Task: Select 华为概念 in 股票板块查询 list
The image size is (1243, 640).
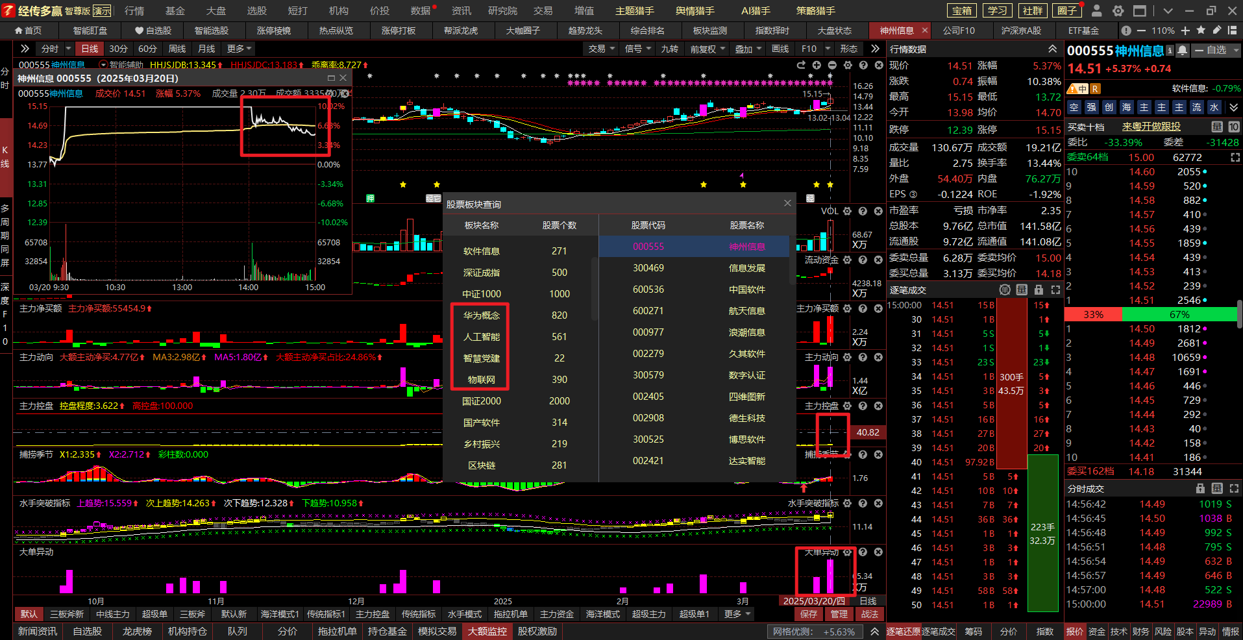Action: click(x=482, y=315)
